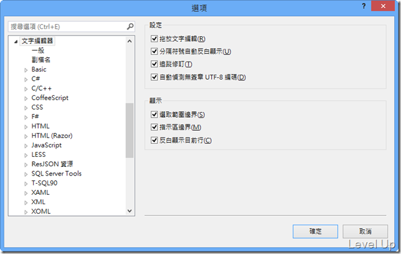Uncheck 追蹤修訂 option
Screen dimensions: 401x254
coord(154,64)
